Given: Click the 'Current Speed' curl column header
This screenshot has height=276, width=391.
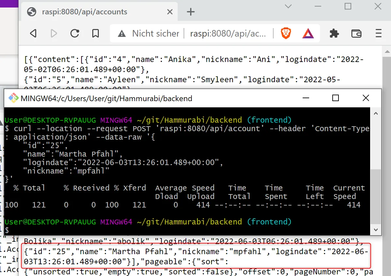Looking at the screenshot, I should pyautogui.click(x=349, y=192).
